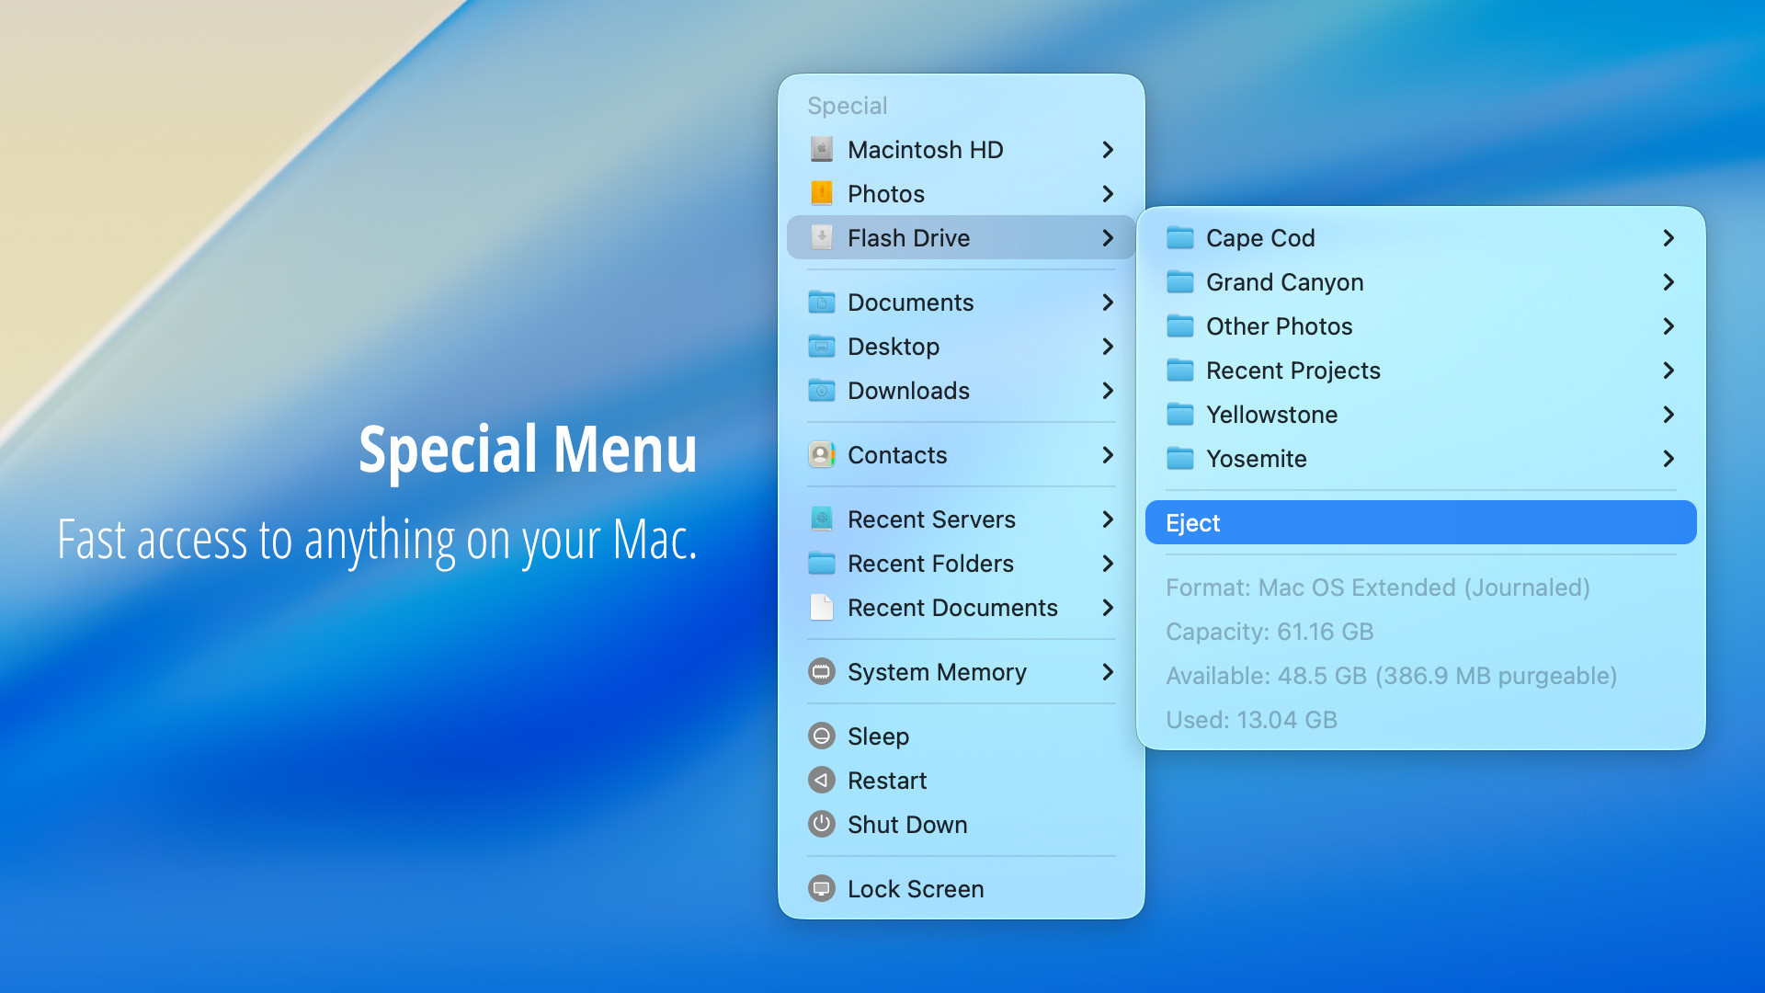1765x993 pixels.
Task: Click the Shut Down power icon
Action: [x=822, y=824]
